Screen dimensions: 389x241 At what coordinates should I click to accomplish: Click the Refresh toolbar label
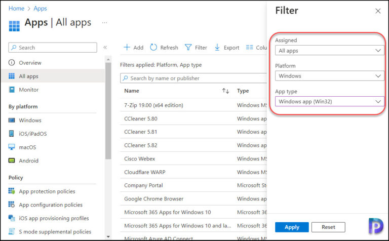169,48
